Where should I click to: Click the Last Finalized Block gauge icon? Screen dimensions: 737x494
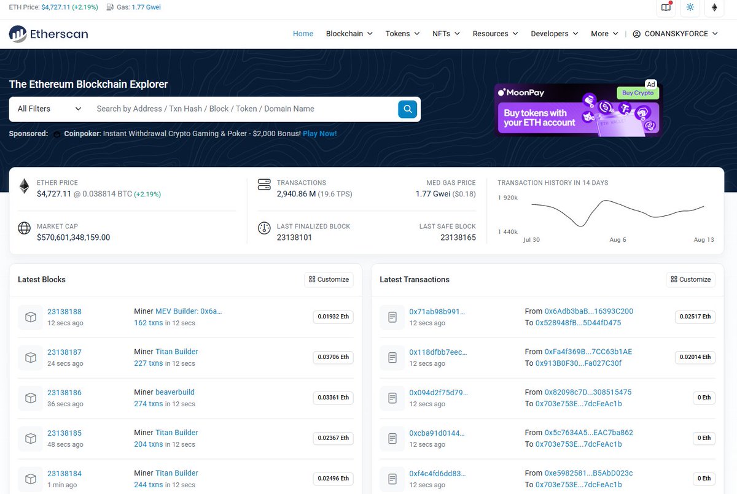click(x=264, y=228)
